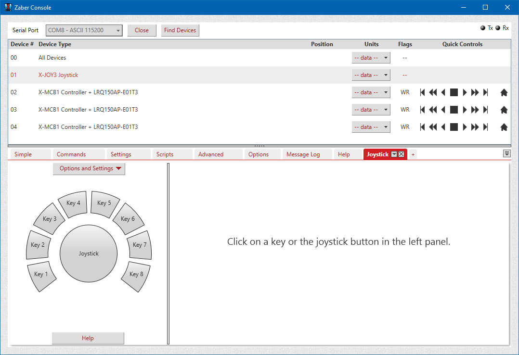Switch to the Commands tab
The width and height of the screenshot is (519, 355).
[79, 154]
